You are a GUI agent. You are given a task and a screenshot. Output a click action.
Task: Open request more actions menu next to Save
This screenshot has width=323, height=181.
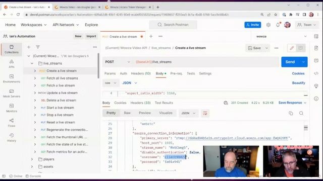(276, 48)
